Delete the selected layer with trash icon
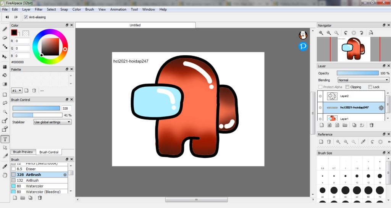The height and width of the screenshot is (208, 391). tap(371, 125)
